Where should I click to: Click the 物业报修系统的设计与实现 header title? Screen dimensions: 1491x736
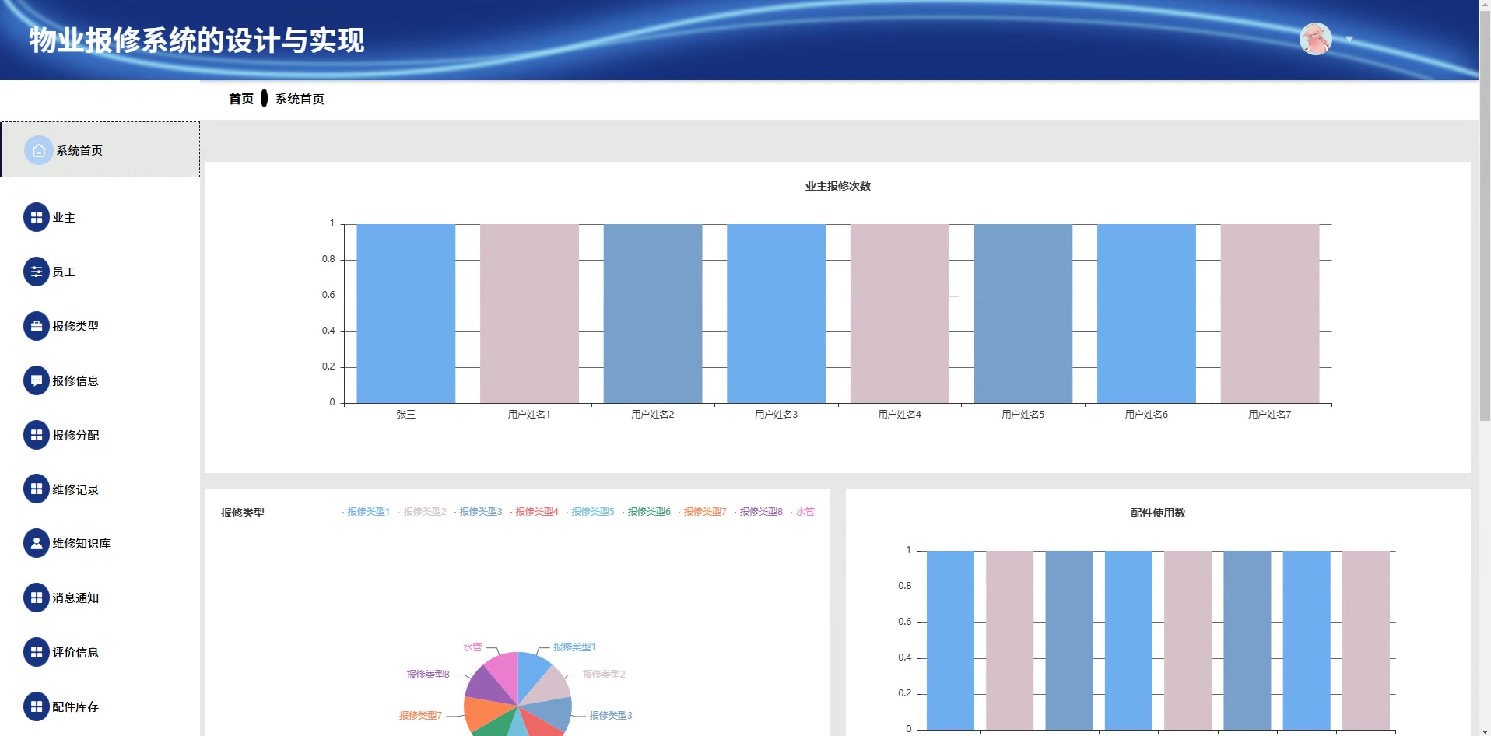(197, 40)
